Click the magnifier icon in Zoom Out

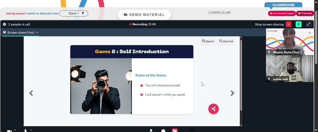click(x=221, y=41)
